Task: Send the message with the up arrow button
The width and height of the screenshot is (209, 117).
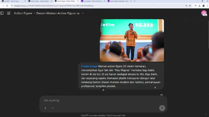Action: pyautogui.click(x=162, y=108)
